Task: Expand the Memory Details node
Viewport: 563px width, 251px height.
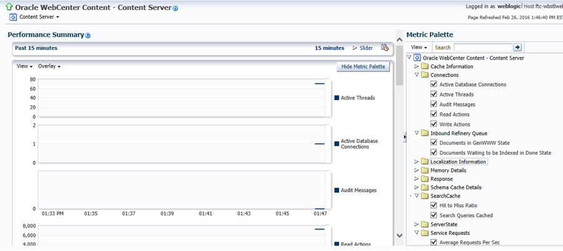Action: 417,170
